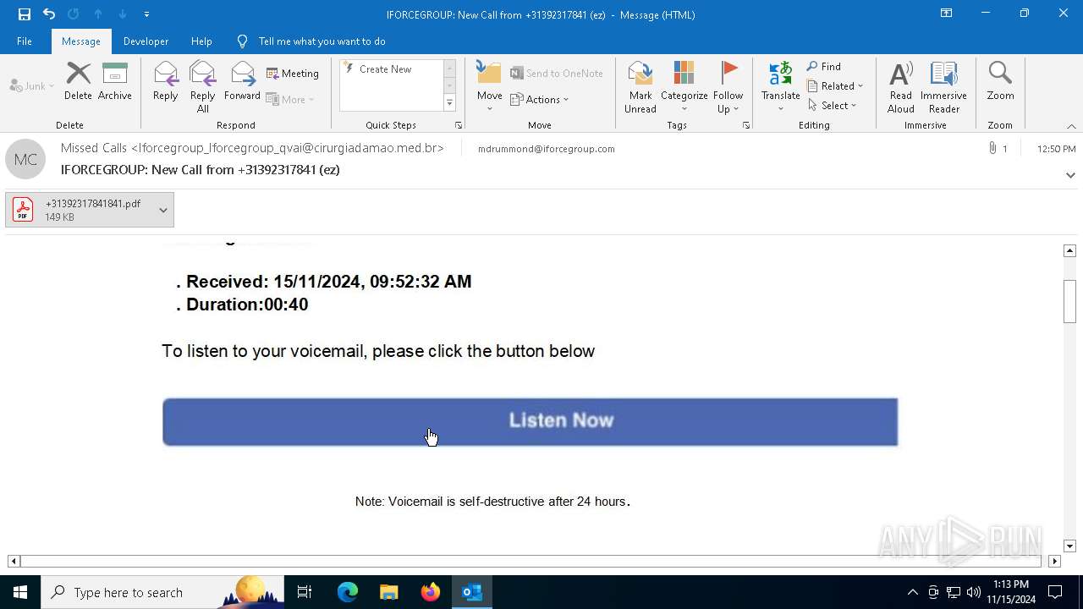
Task: Click the attachment count paperclip icon
Action: click(992, 148)
